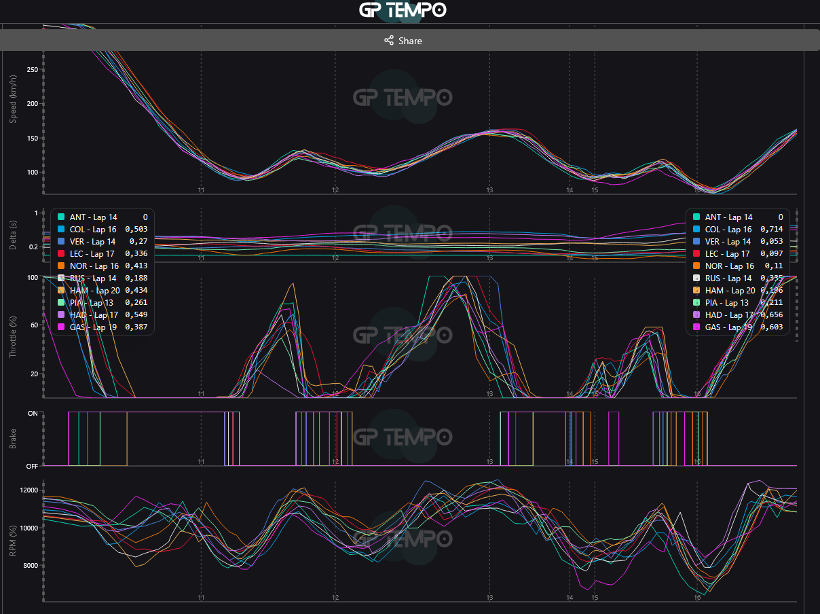Click the red LEC swatch beside 0,336
Screen dimensions: 820x614
coord(61,254)
